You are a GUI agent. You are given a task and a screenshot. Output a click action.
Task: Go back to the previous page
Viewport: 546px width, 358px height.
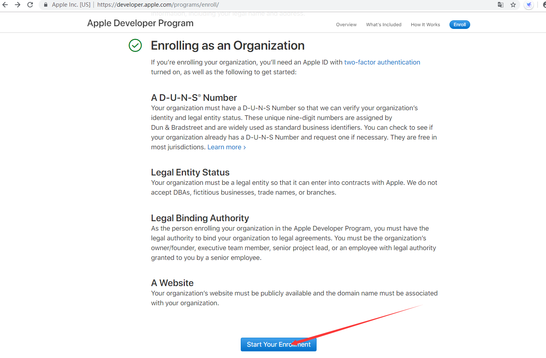[x=5, y=5]
